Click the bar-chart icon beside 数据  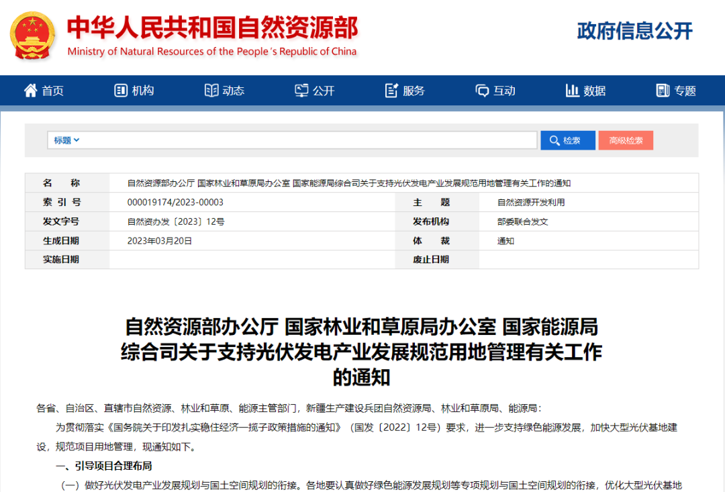click(572, 91)
